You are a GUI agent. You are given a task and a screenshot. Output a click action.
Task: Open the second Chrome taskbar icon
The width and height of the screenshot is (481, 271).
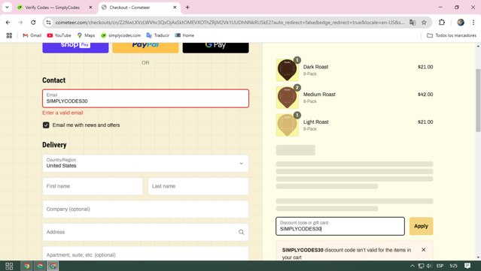[40, 266]
